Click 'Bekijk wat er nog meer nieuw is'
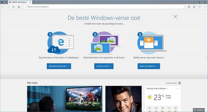The width and height of the screenshot is (208, 112). point(149,58)
